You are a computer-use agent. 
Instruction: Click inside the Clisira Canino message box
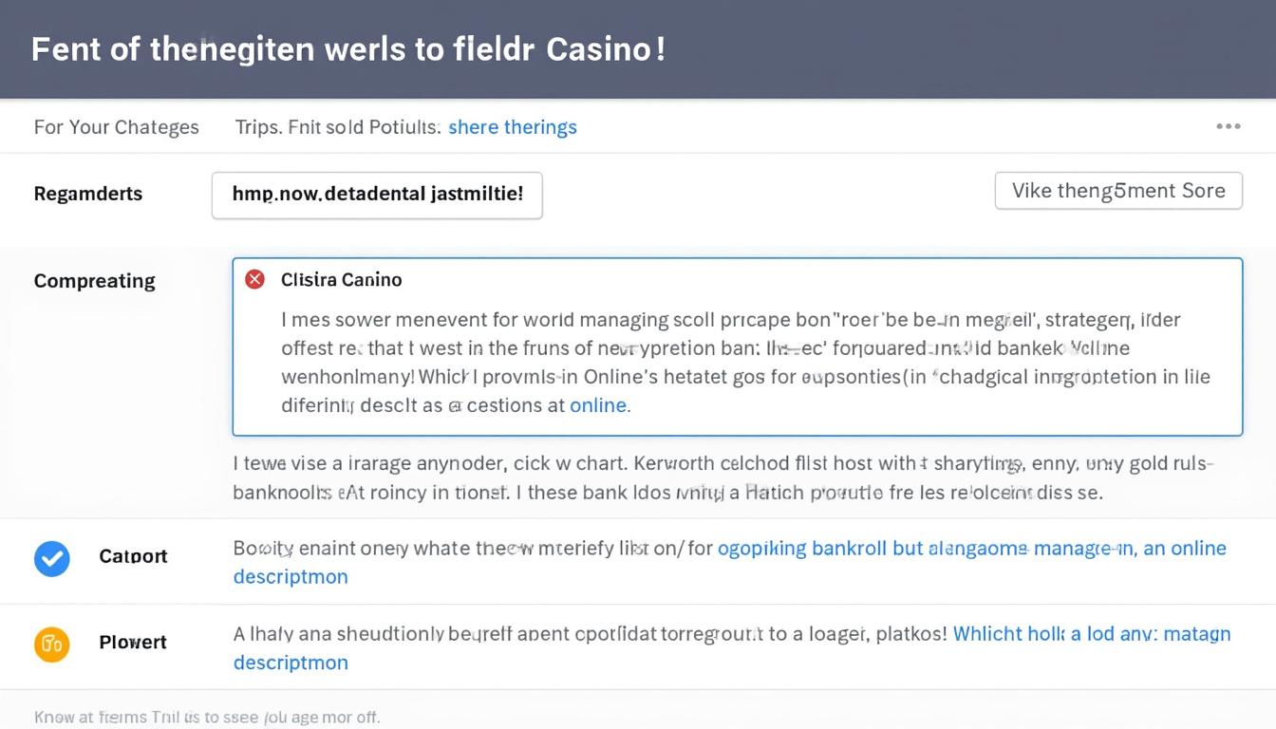737,361
